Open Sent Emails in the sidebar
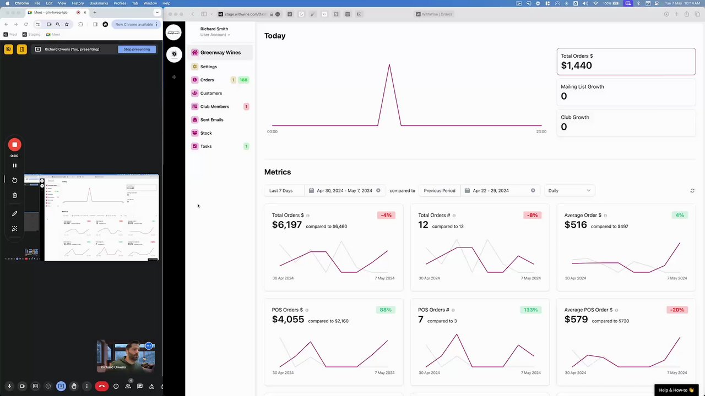The width and height of the screenshot is (705, 396). 211,120
